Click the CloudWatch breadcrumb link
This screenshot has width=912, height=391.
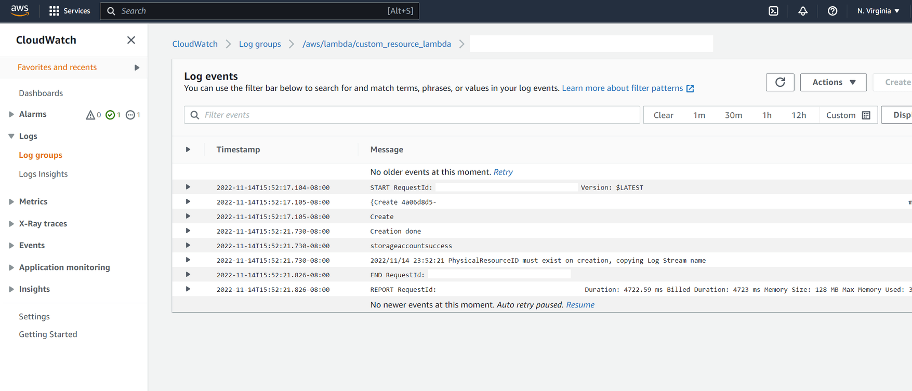pos(195,44)
